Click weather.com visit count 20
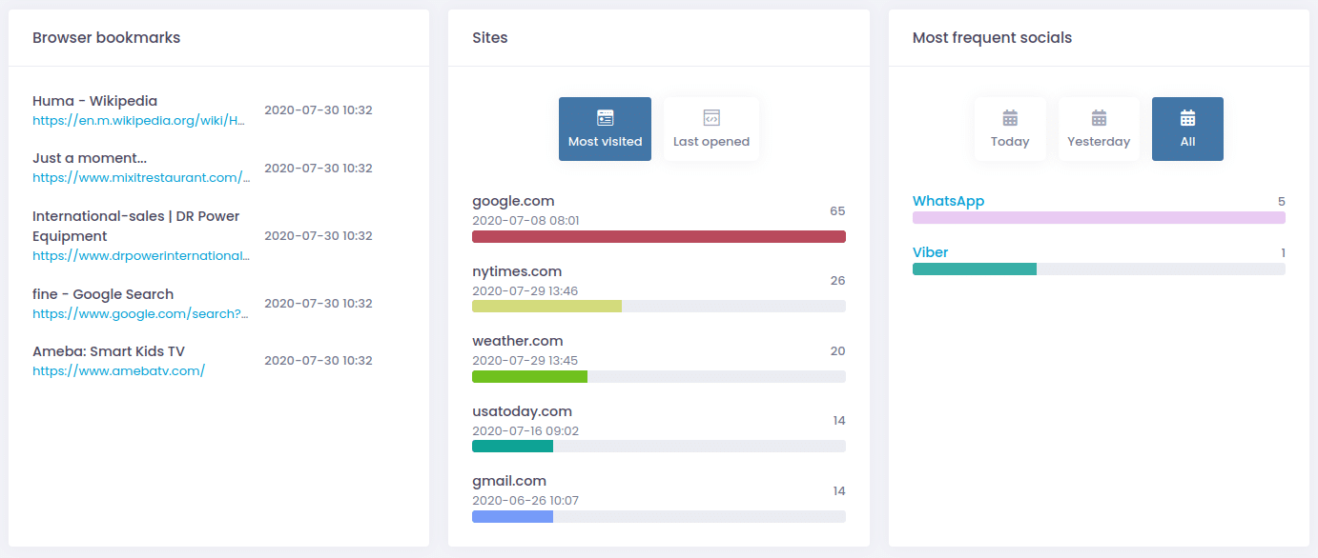Screen dimensions: 1318x558 click(837, 350)
